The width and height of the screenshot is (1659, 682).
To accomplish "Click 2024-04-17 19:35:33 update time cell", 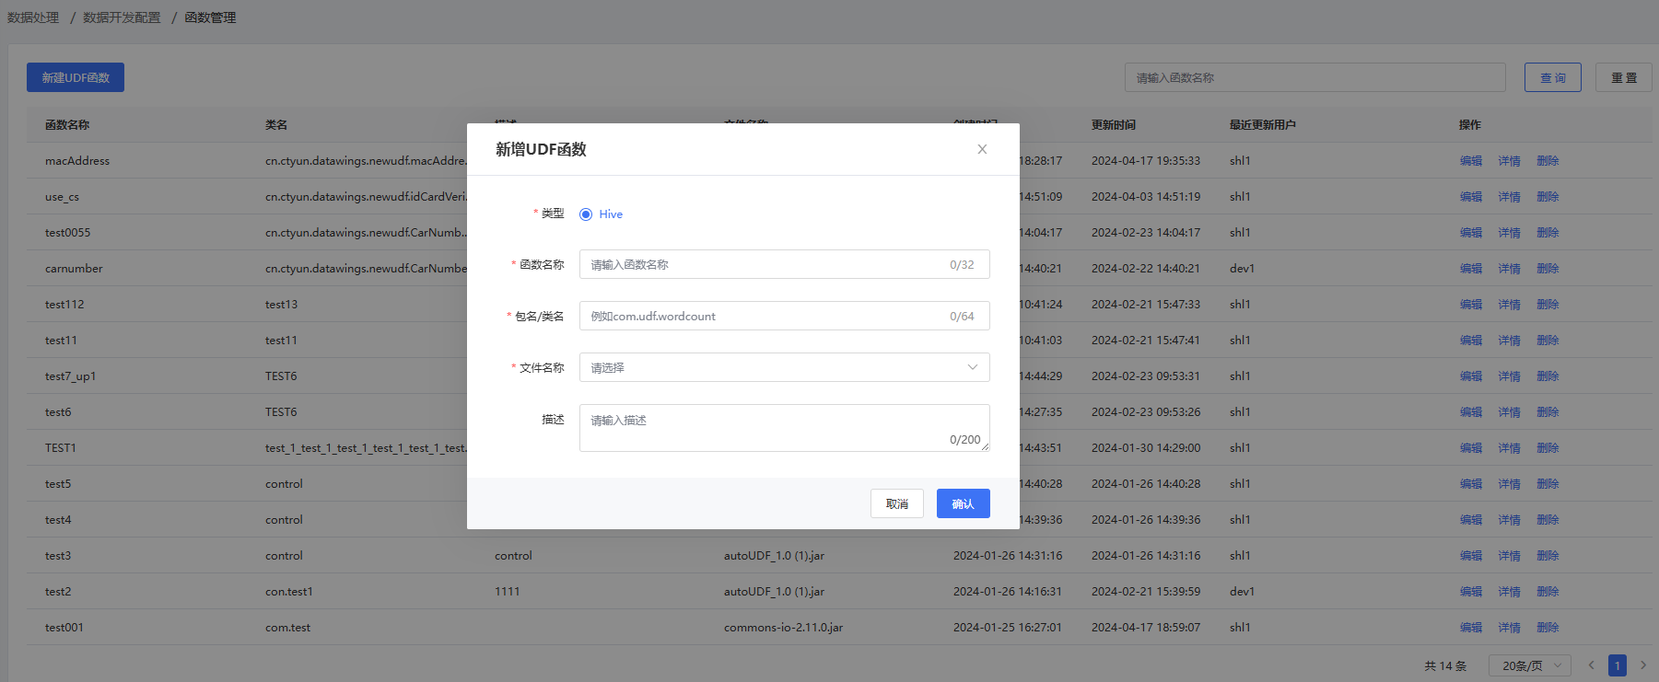I will click(x=1146, y=161).
